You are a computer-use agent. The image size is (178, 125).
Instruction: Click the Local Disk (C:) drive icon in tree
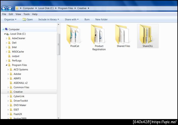coord(8,34)
